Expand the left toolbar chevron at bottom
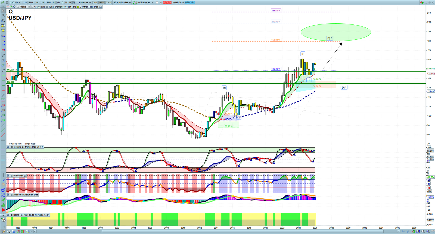The width and height of the screenshot is (435, 234). pos(3,215)
